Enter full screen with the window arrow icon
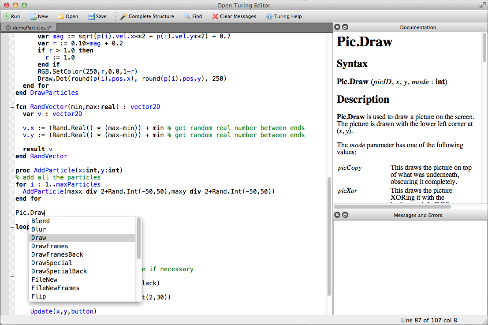488x325 pixels. [482, 5]
